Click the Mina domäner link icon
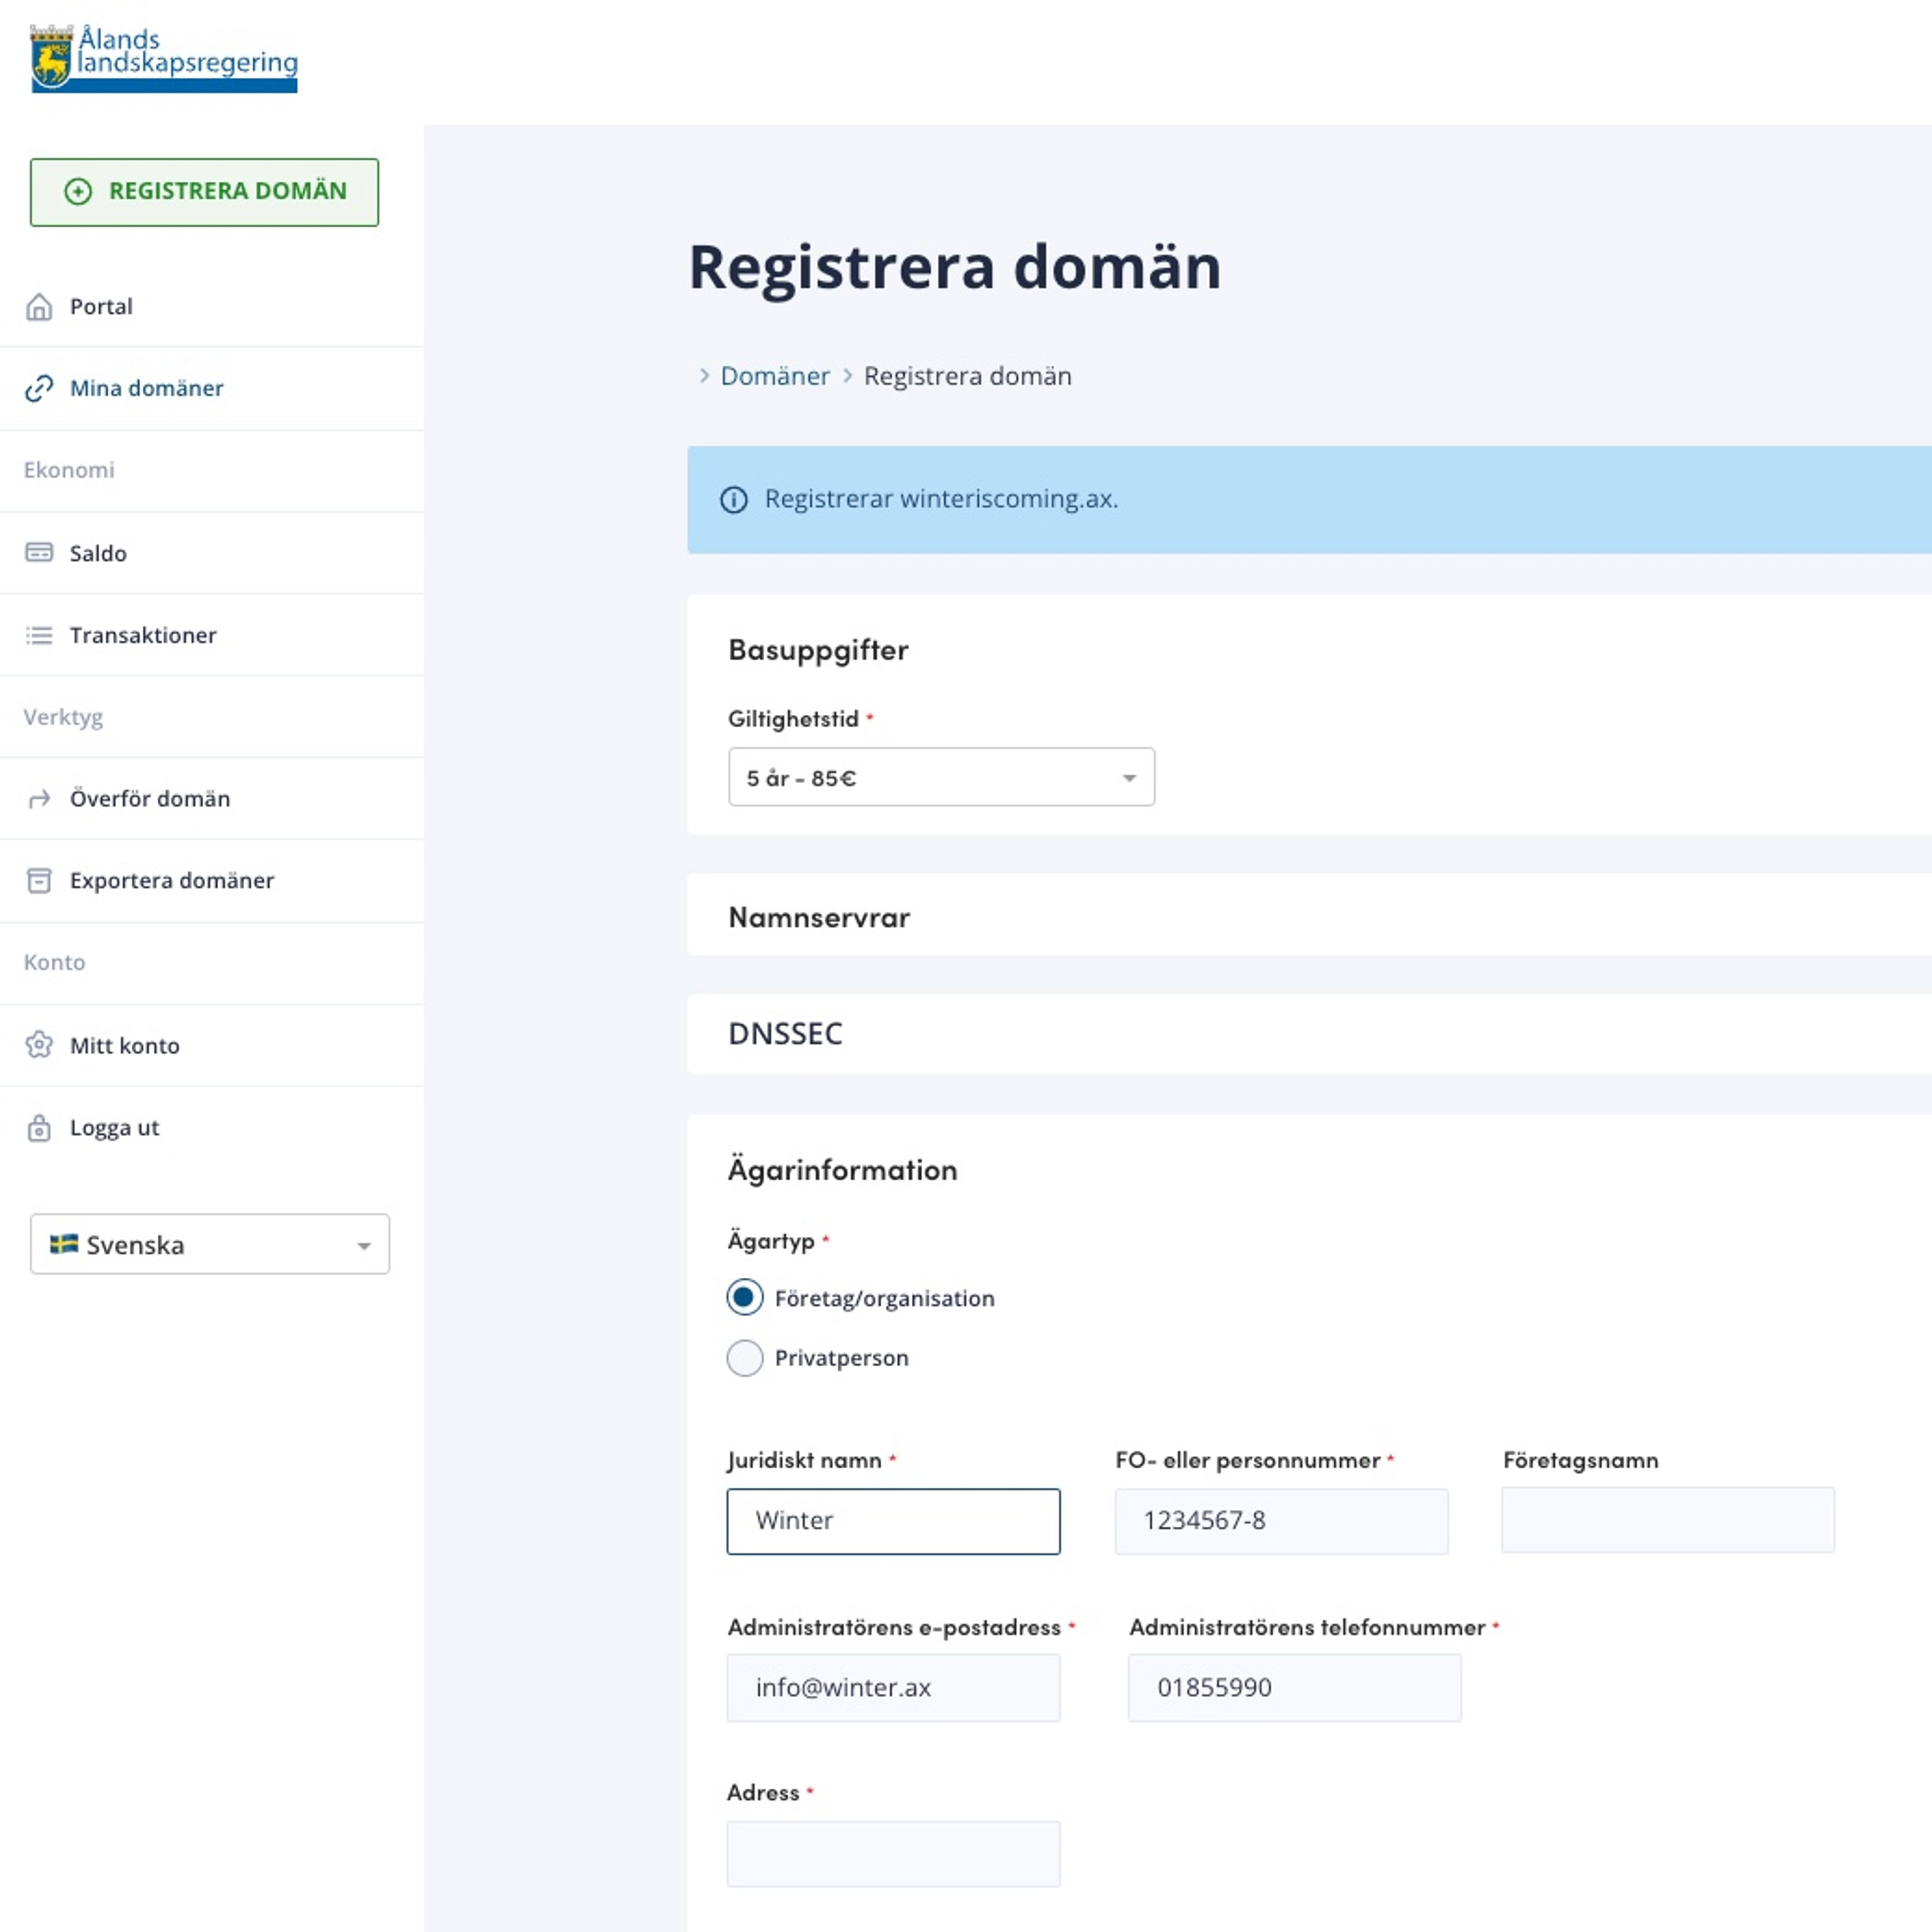 (x=39, y=388)
